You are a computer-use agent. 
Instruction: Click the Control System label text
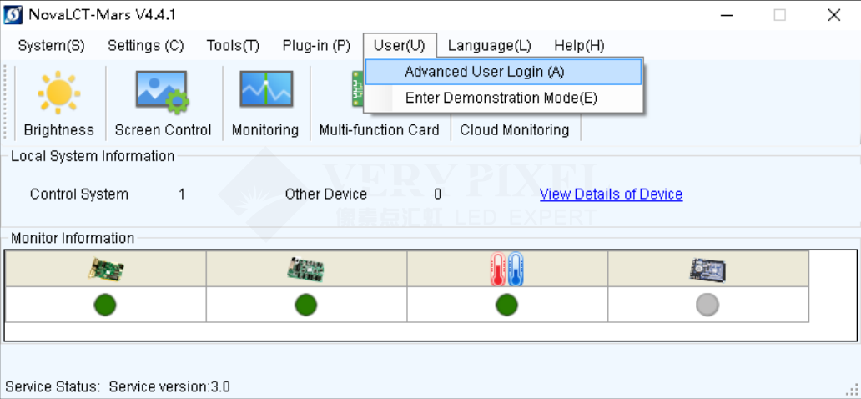pyautogui.click(x=79, y=194)
